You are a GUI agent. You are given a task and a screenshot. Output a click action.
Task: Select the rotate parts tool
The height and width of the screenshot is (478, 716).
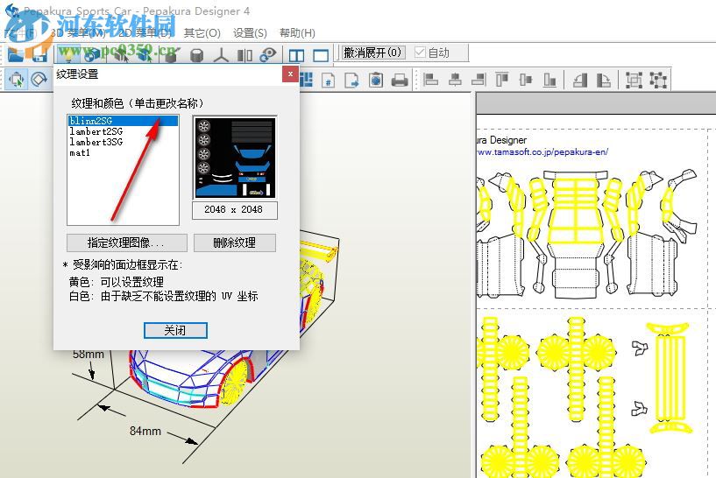pos(39,80)
